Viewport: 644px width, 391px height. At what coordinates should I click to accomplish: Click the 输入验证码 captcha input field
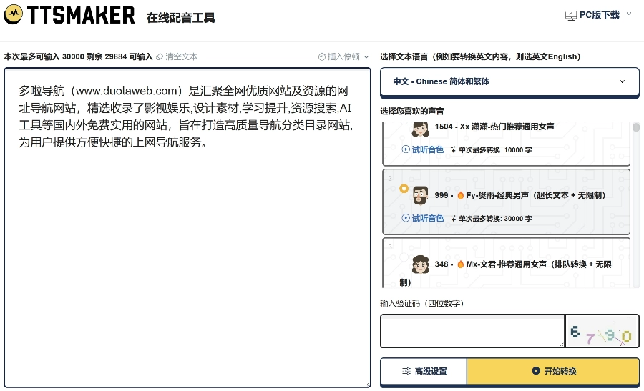tap(472, 332)
